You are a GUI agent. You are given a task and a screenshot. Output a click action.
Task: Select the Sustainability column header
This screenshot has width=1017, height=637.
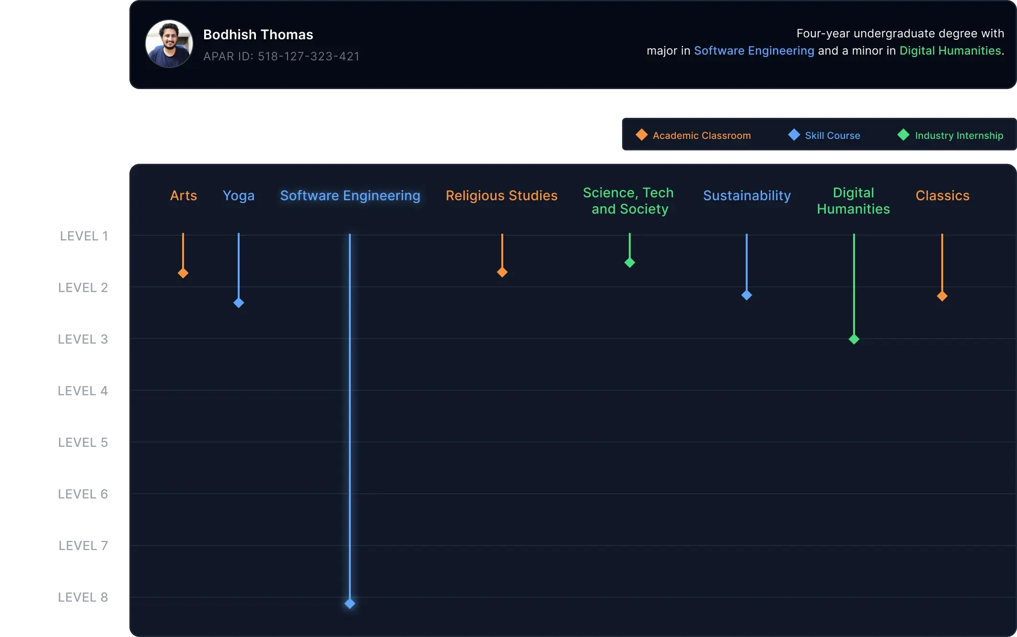pyautogui.click(x=747, y=195)
